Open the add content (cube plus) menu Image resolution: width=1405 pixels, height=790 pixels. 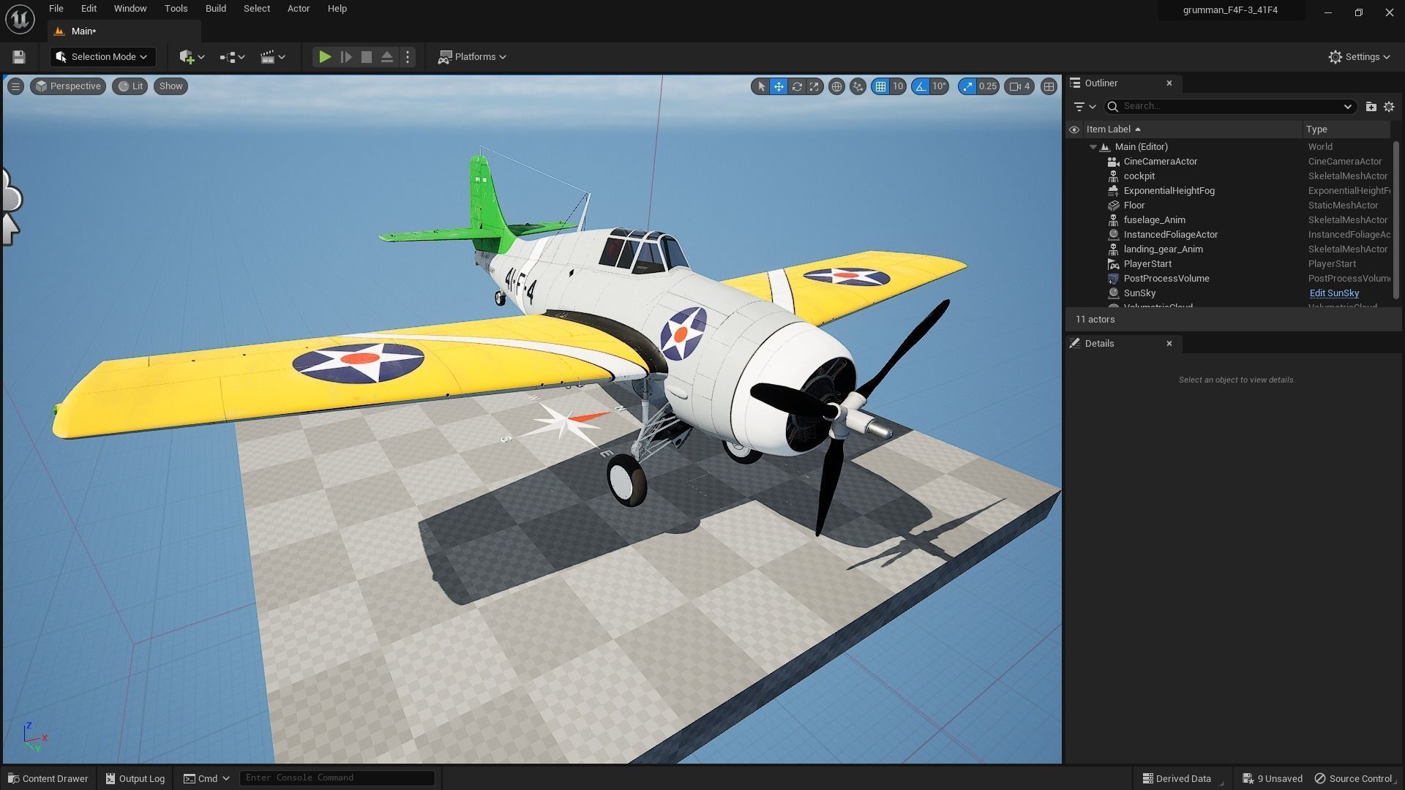[x=192, y=57]
